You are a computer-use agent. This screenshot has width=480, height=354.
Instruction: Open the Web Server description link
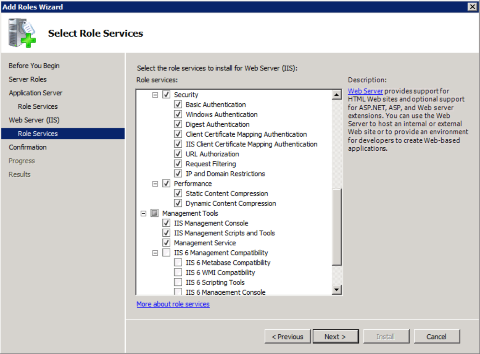click(365, 91)
